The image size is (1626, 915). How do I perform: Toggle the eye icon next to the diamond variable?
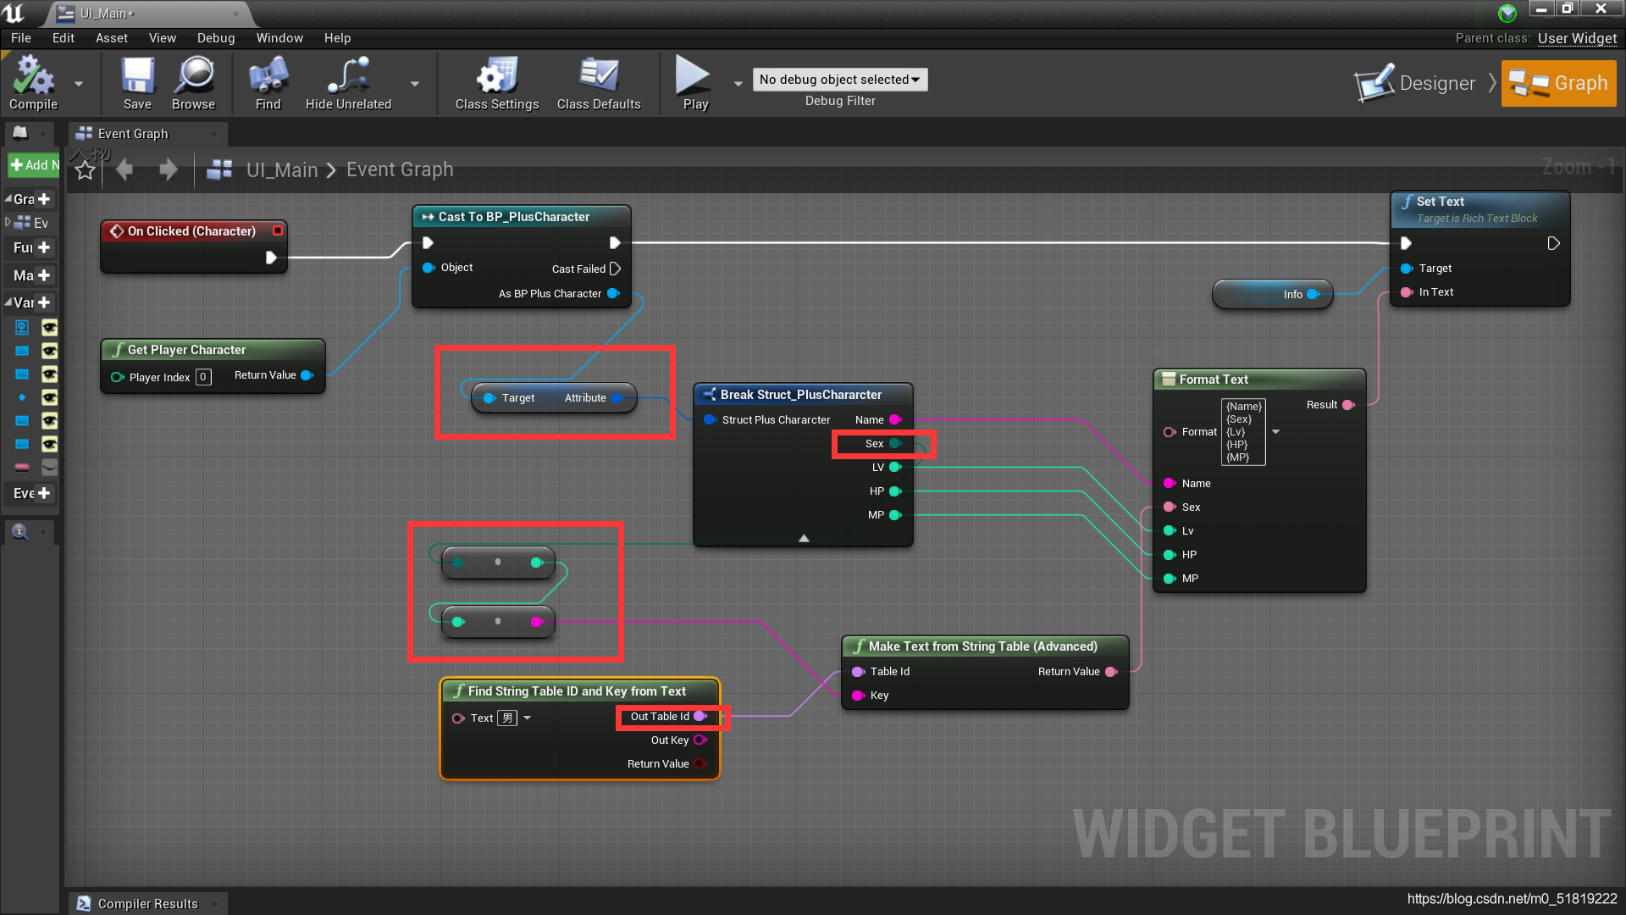pyautogui.click(x=50, y=398)
